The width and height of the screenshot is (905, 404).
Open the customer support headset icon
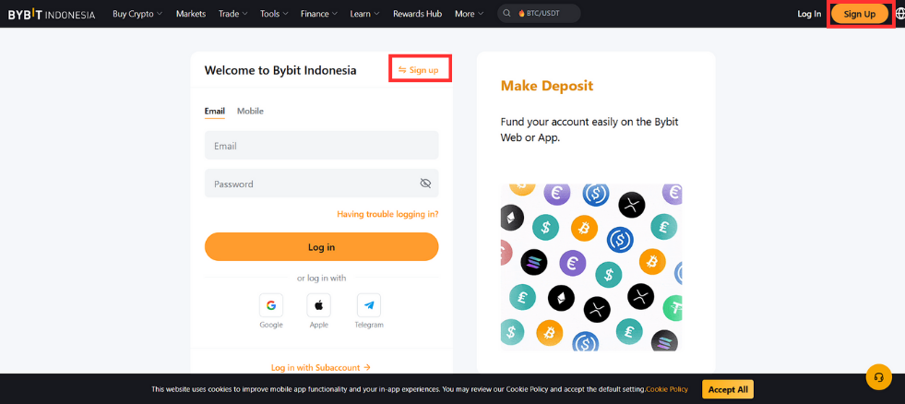[x=879, y=377]
